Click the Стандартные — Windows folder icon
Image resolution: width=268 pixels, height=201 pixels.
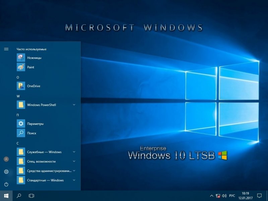pos(21,180)
